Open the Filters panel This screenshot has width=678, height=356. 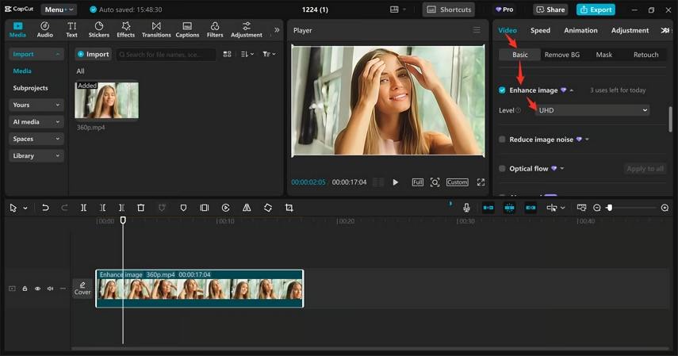tap(215, 30)
